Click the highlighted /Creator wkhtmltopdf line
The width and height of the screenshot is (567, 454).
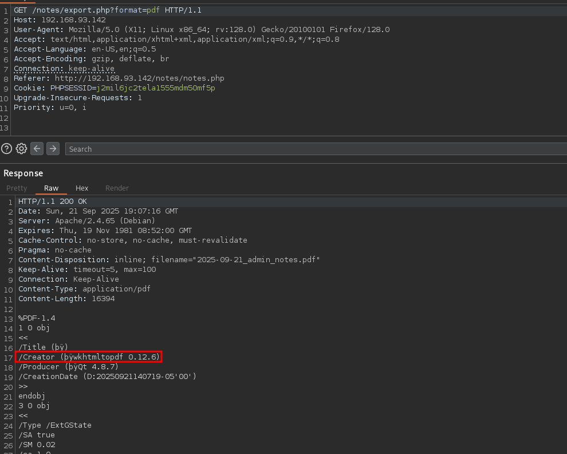tap(89, 357)
